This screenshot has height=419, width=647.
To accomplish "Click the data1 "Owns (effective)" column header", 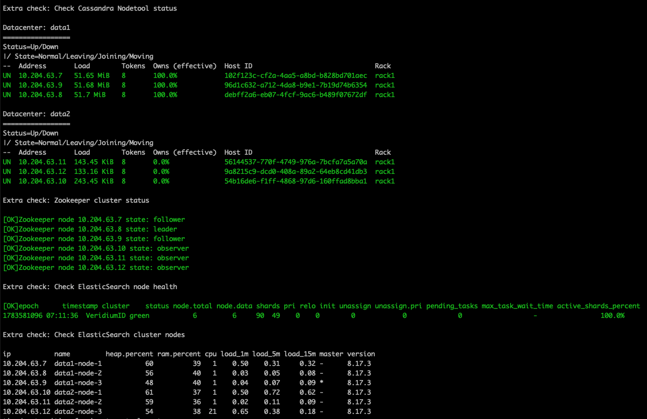I will [x=185, y=66].
